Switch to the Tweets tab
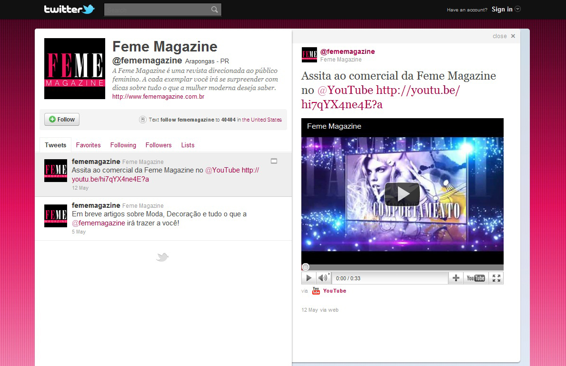The width and height of the screenshot is (566, 366). coord(55,145)
